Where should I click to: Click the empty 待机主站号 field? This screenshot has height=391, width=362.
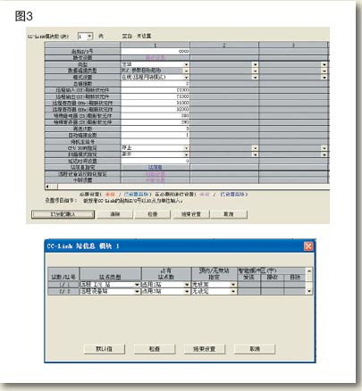coord(155,141)
